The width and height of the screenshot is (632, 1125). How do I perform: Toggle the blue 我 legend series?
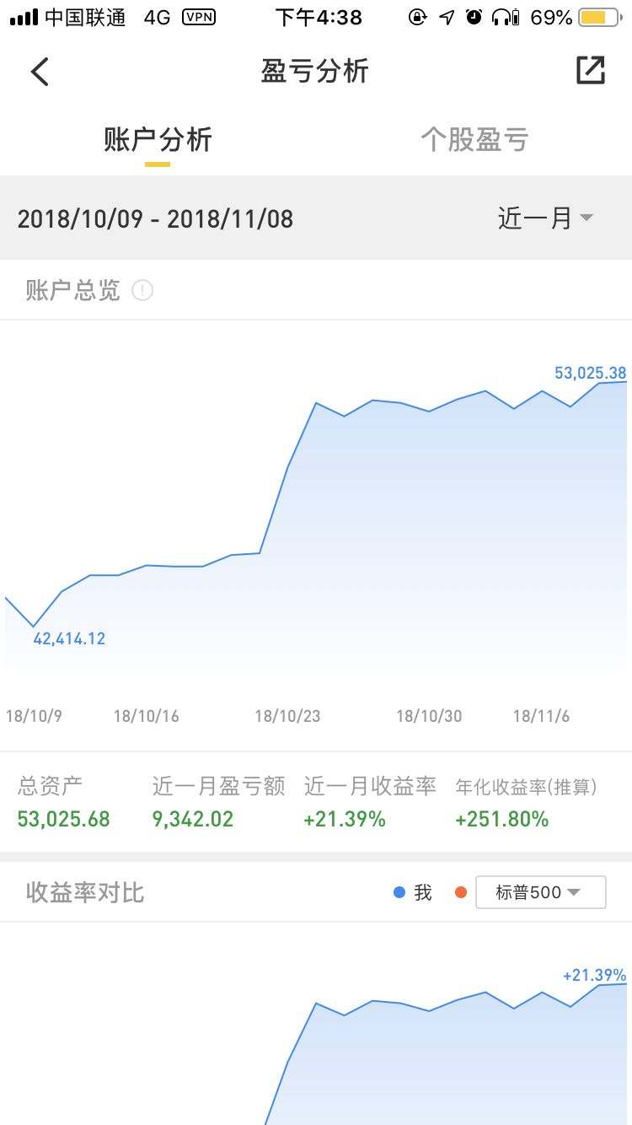click(413, 892)
